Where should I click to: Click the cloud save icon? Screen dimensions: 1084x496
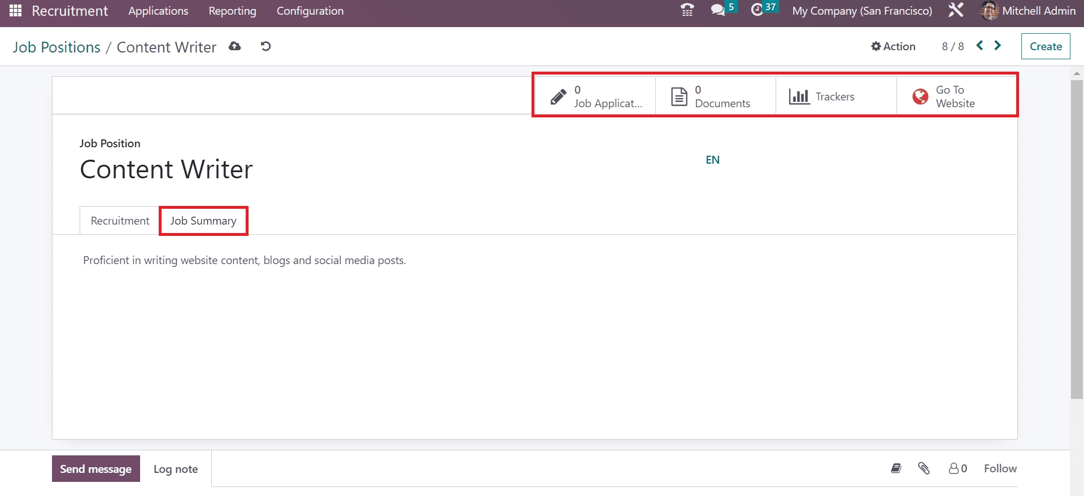point(235,46)
